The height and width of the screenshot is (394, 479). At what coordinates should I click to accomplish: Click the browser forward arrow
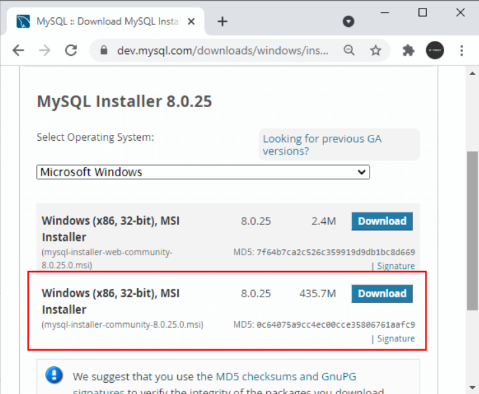click(45, 50)
